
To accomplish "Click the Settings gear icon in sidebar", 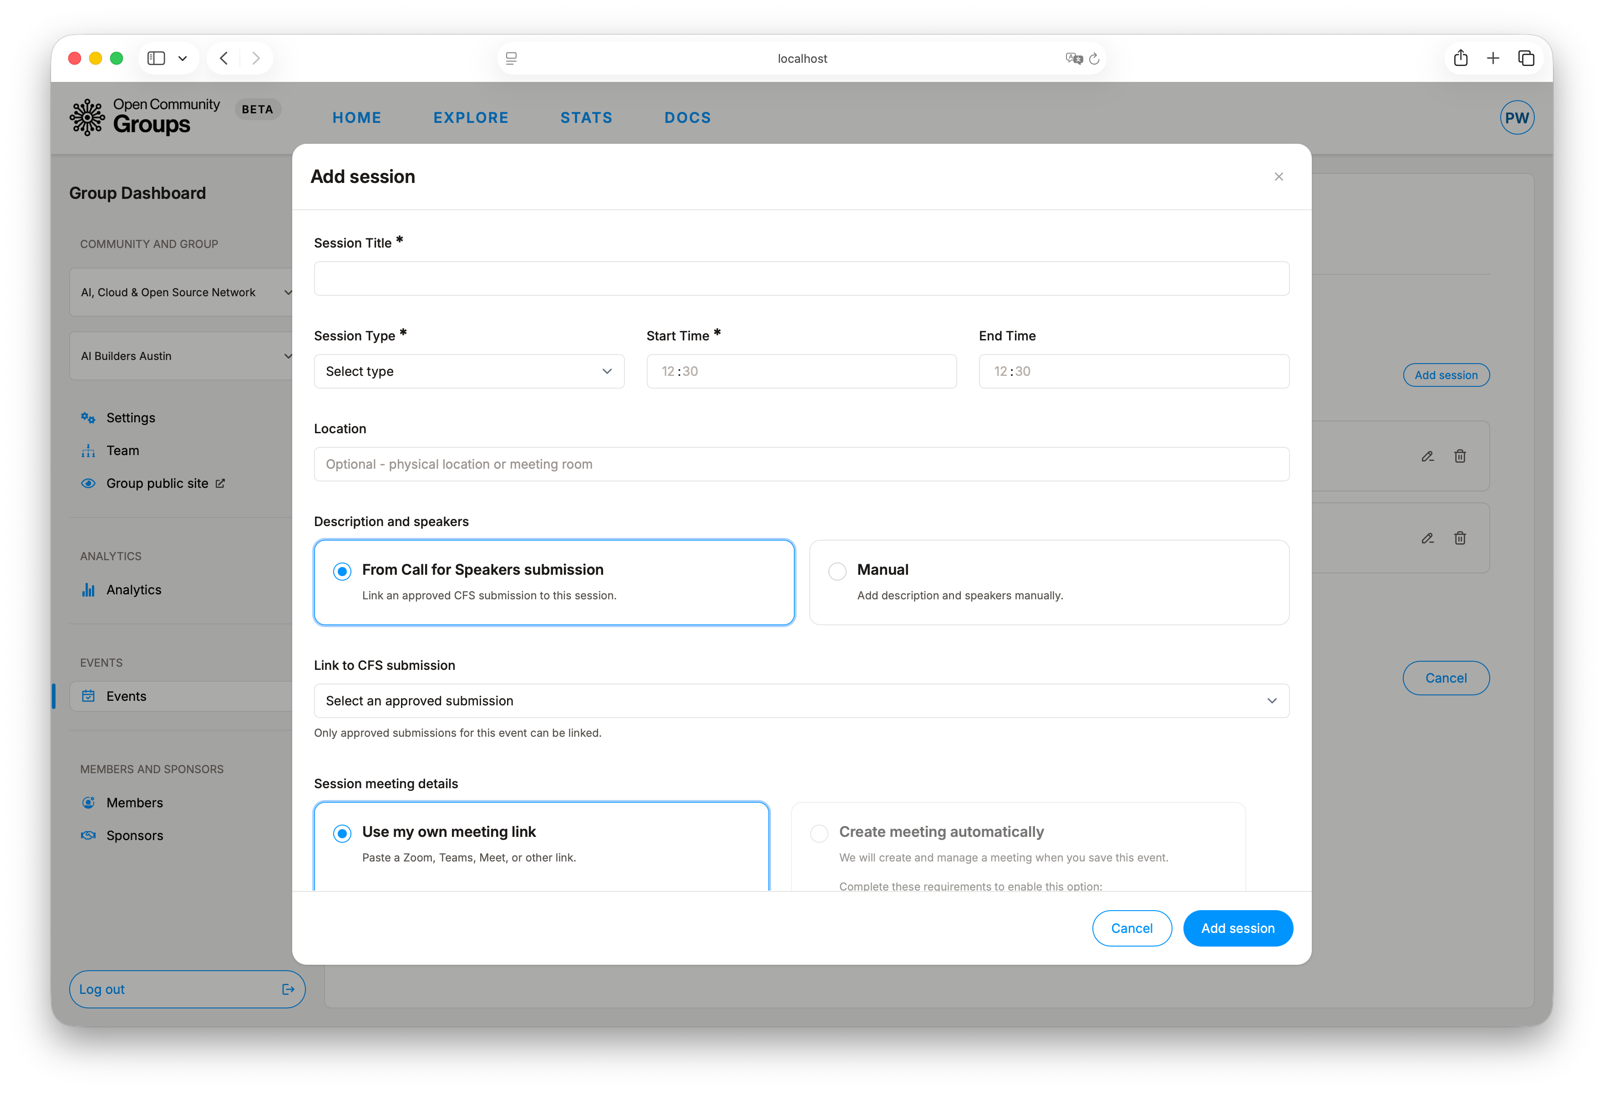I will [x=88, y=418].
